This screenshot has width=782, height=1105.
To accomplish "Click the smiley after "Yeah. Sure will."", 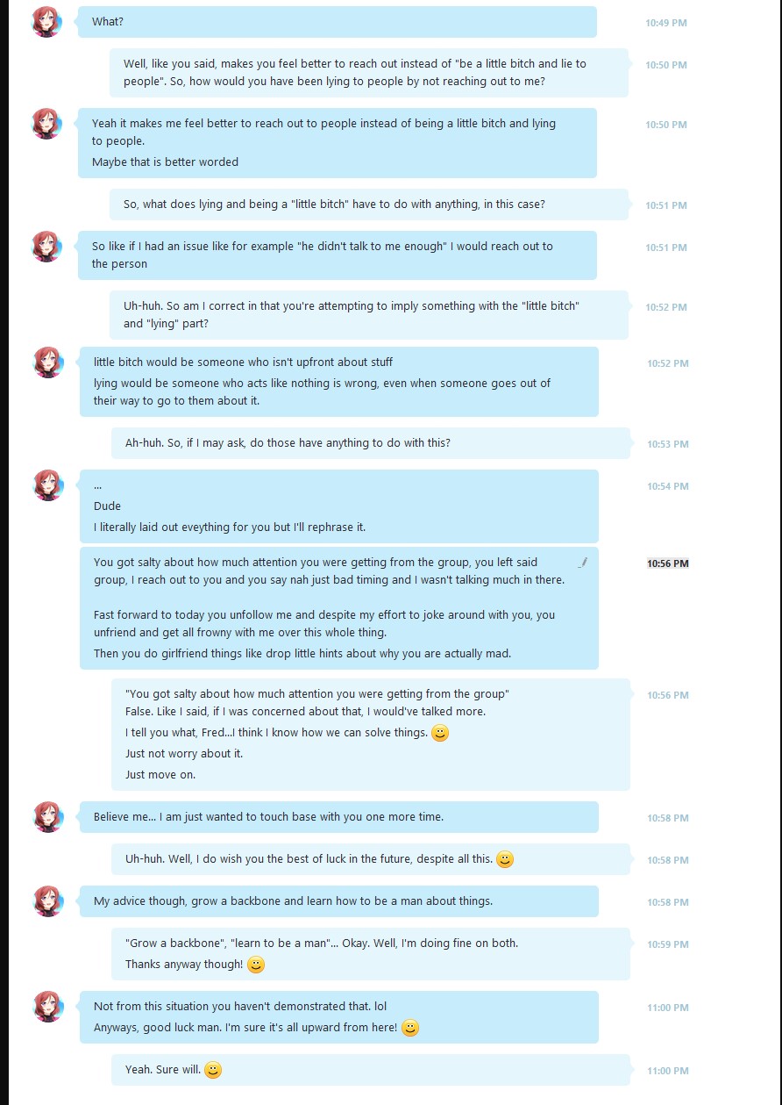I will point(213,1070).
